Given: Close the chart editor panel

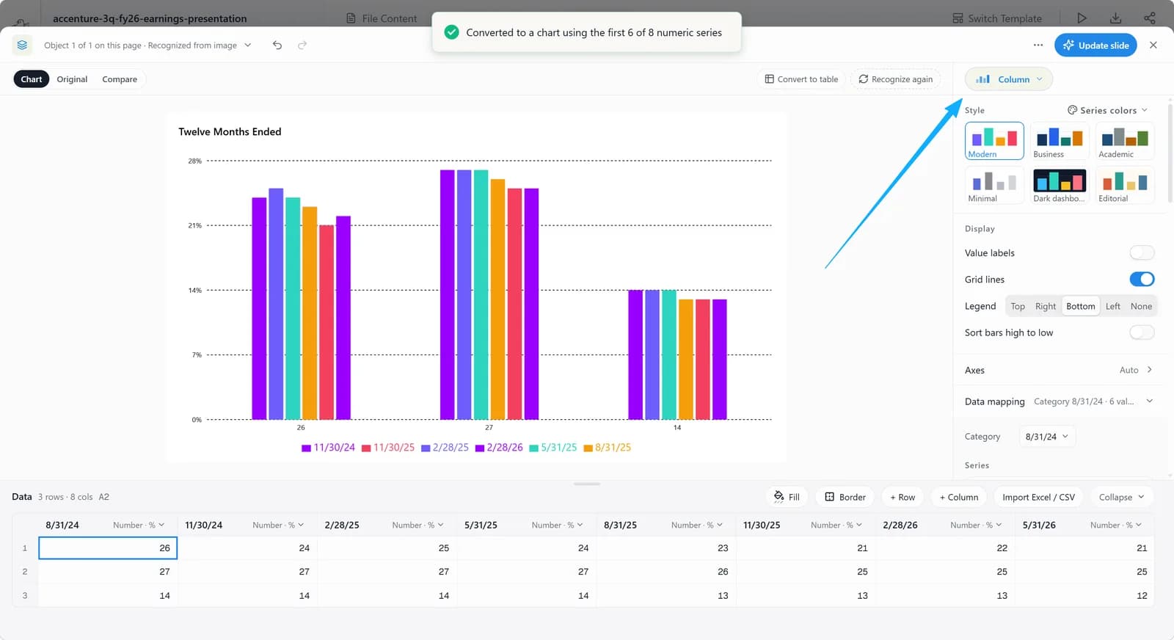Looking at the screenshot, I should (x=1153, y=46).
